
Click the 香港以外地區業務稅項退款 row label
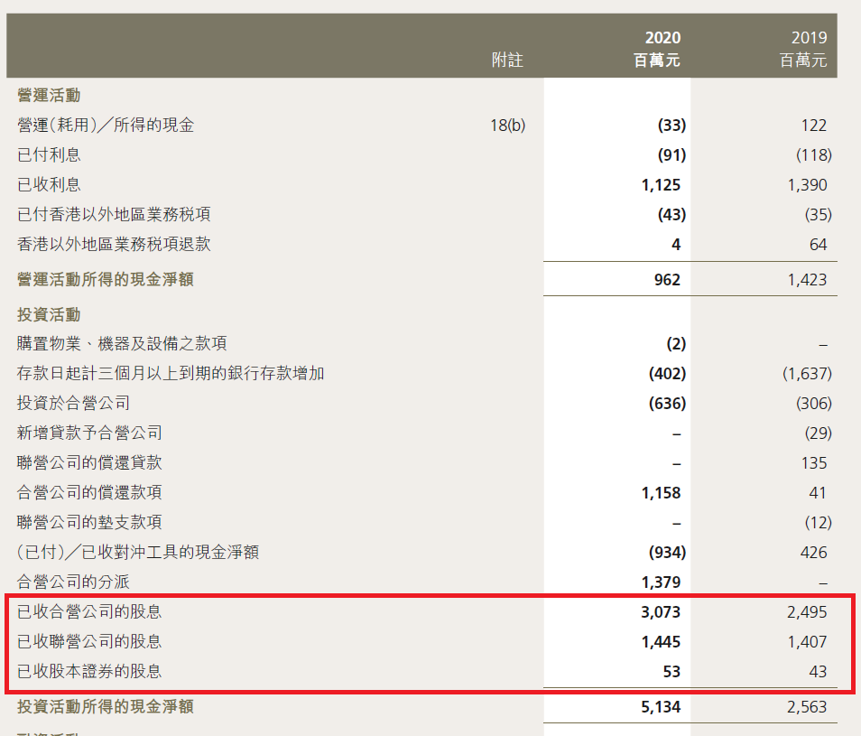coord(114,244)
